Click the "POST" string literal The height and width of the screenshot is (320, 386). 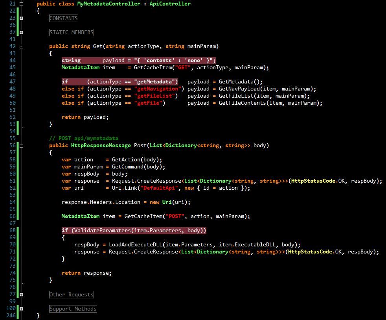coord(175,216)
